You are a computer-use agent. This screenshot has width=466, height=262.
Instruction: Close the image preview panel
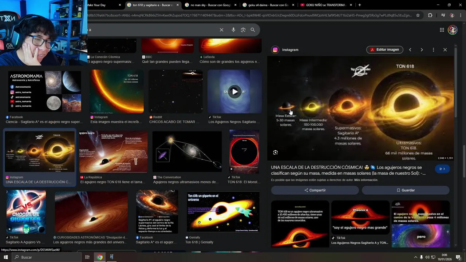[x=445, y=49]
